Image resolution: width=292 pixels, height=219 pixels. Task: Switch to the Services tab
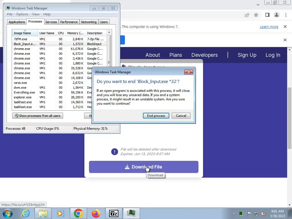pyautogui.click(x=51, y=22)
